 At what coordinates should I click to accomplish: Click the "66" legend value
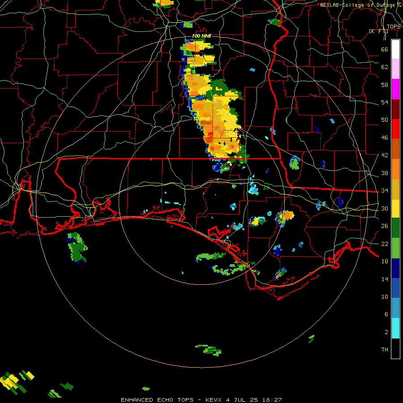385,49
